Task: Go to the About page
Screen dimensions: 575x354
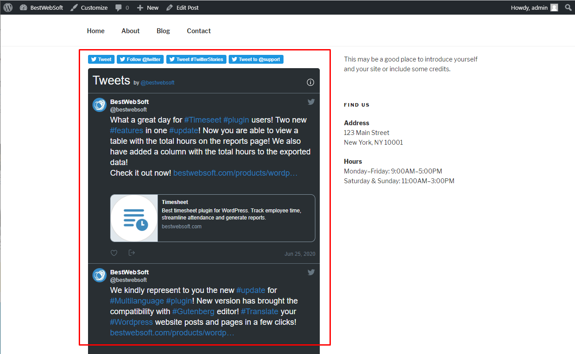Action: tap(130, 31)
